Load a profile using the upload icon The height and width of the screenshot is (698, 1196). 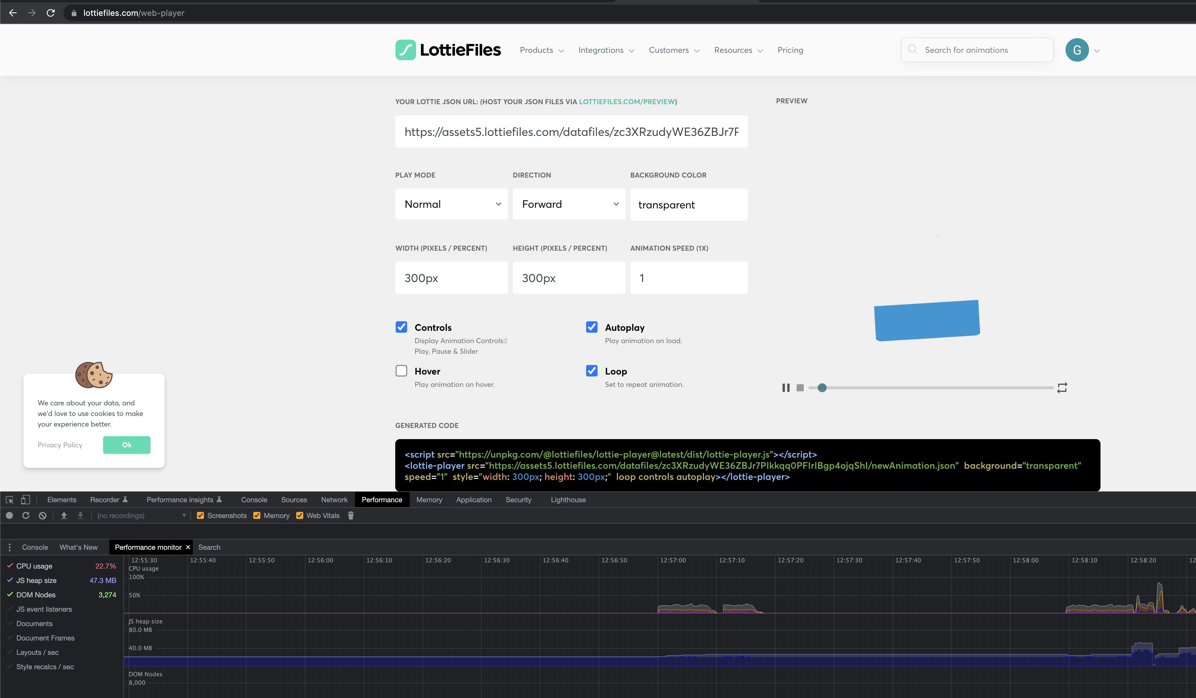[64, 515]
